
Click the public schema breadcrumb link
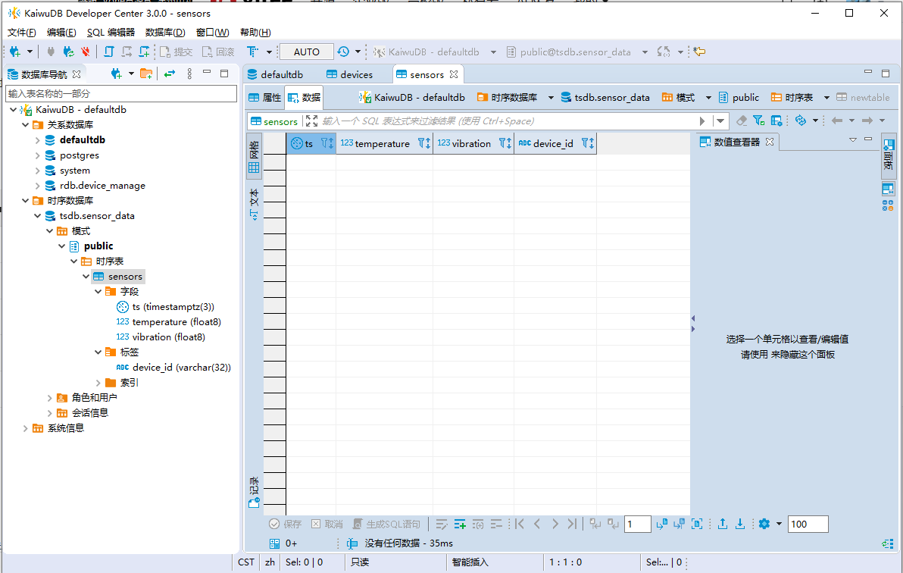739,98
